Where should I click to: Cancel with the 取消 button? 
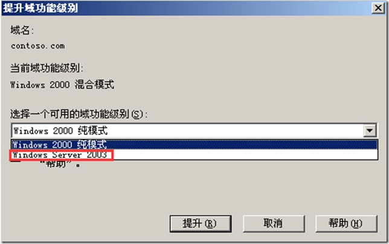pos(274,224)
